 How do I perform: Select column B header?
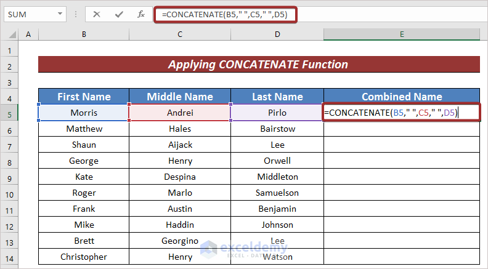point(84,35)
